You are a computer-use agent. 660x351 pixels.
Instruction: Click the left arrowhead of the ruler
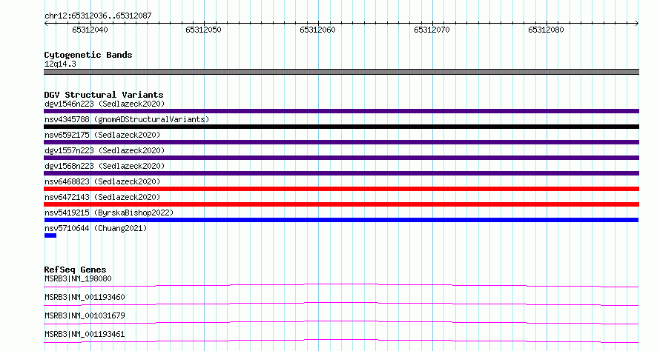click(46, 24)
